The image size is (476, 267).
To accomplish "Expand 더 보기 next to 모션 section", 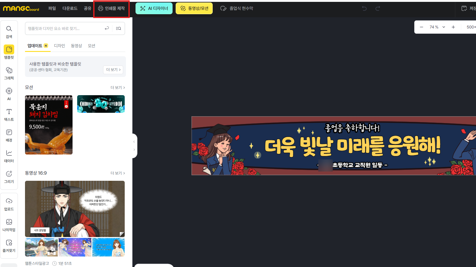I will (118, 88).
